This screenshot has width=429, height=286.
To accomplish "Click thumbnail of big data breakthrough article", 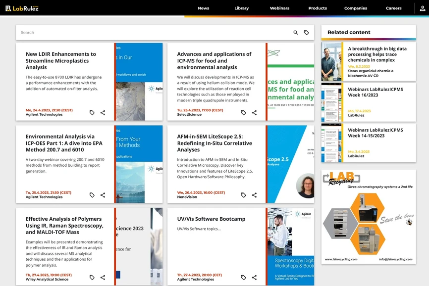I will pyautogui.click(x=332, y=61).
